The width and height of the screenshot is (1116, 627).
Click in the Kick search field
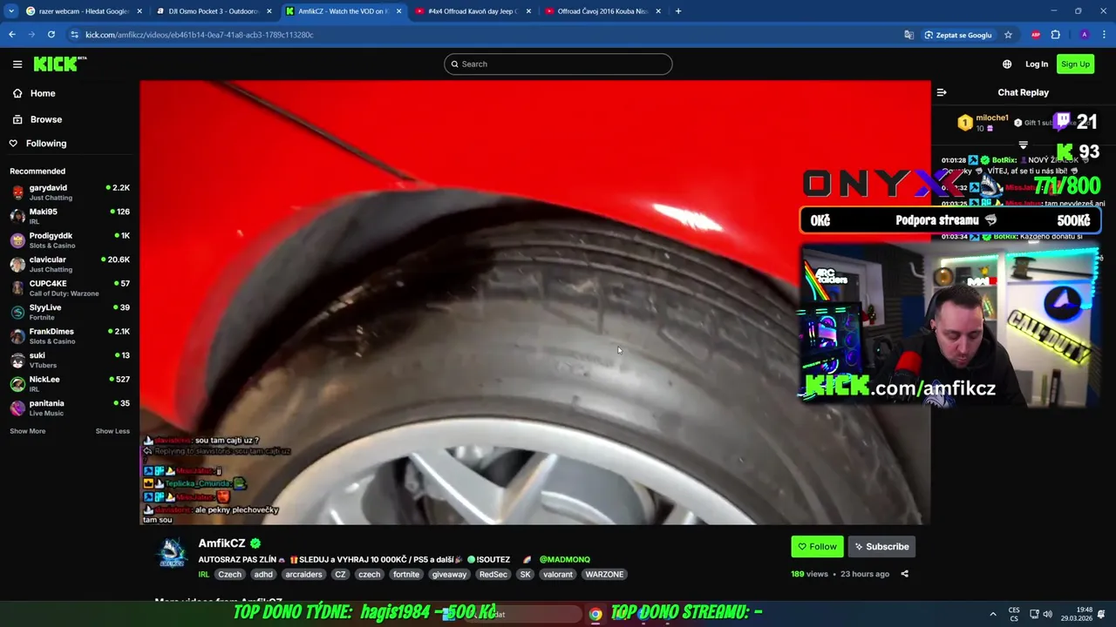(x=558, y=64)
